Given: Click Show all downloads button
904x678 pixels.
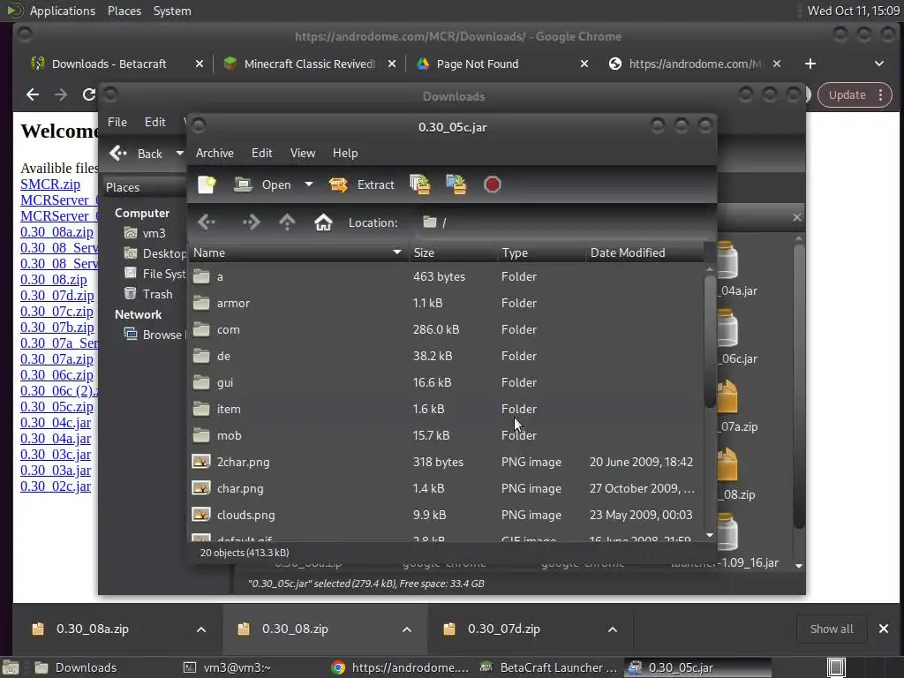Looking at the screenshot, I should pos(832,629).
